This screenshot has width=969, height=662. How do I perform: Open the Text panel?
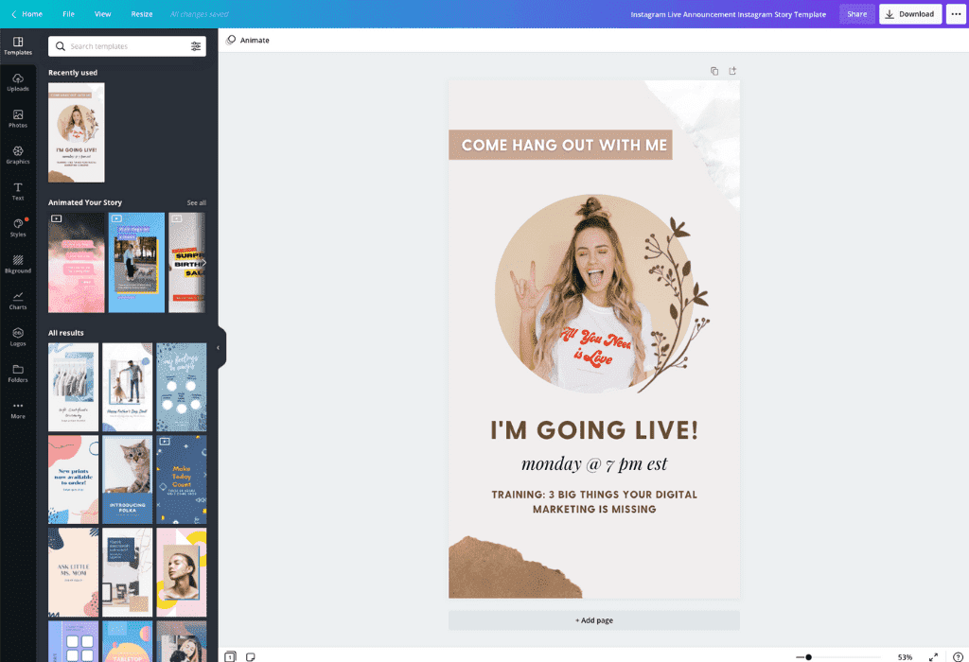click(18, 191)
